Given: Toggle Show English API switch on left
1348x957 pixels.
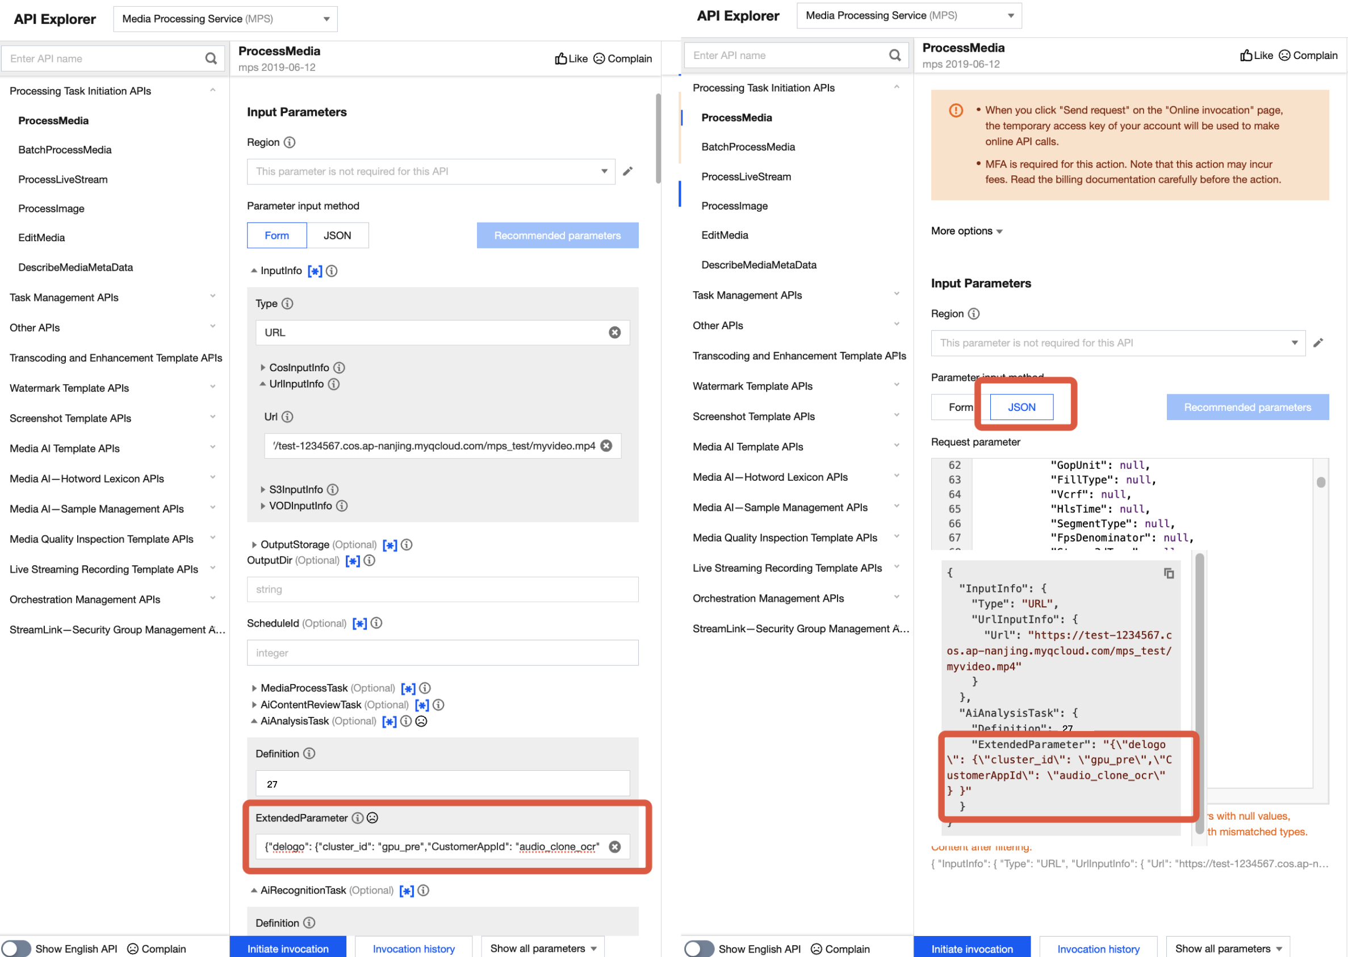Looking at the screenshot, I should (x=16, y=948).
